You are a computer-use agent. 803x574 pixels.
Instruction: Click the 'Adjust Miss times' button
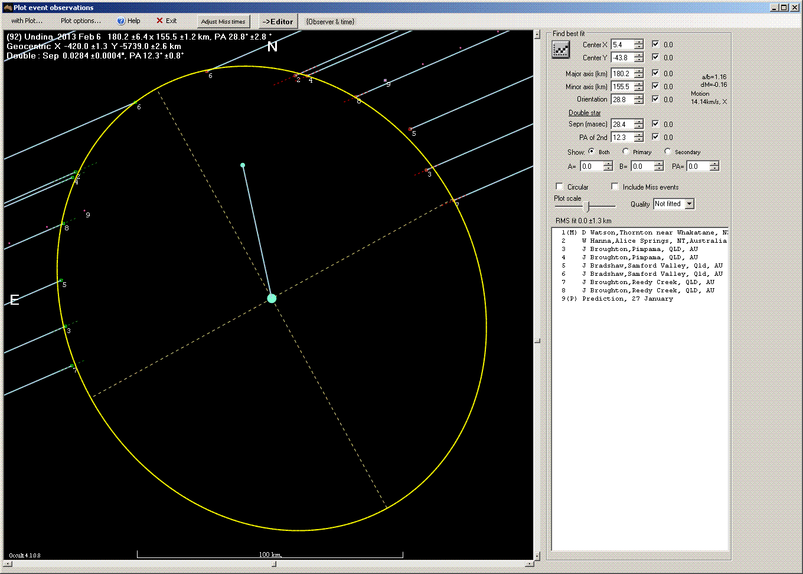[223, 22]
